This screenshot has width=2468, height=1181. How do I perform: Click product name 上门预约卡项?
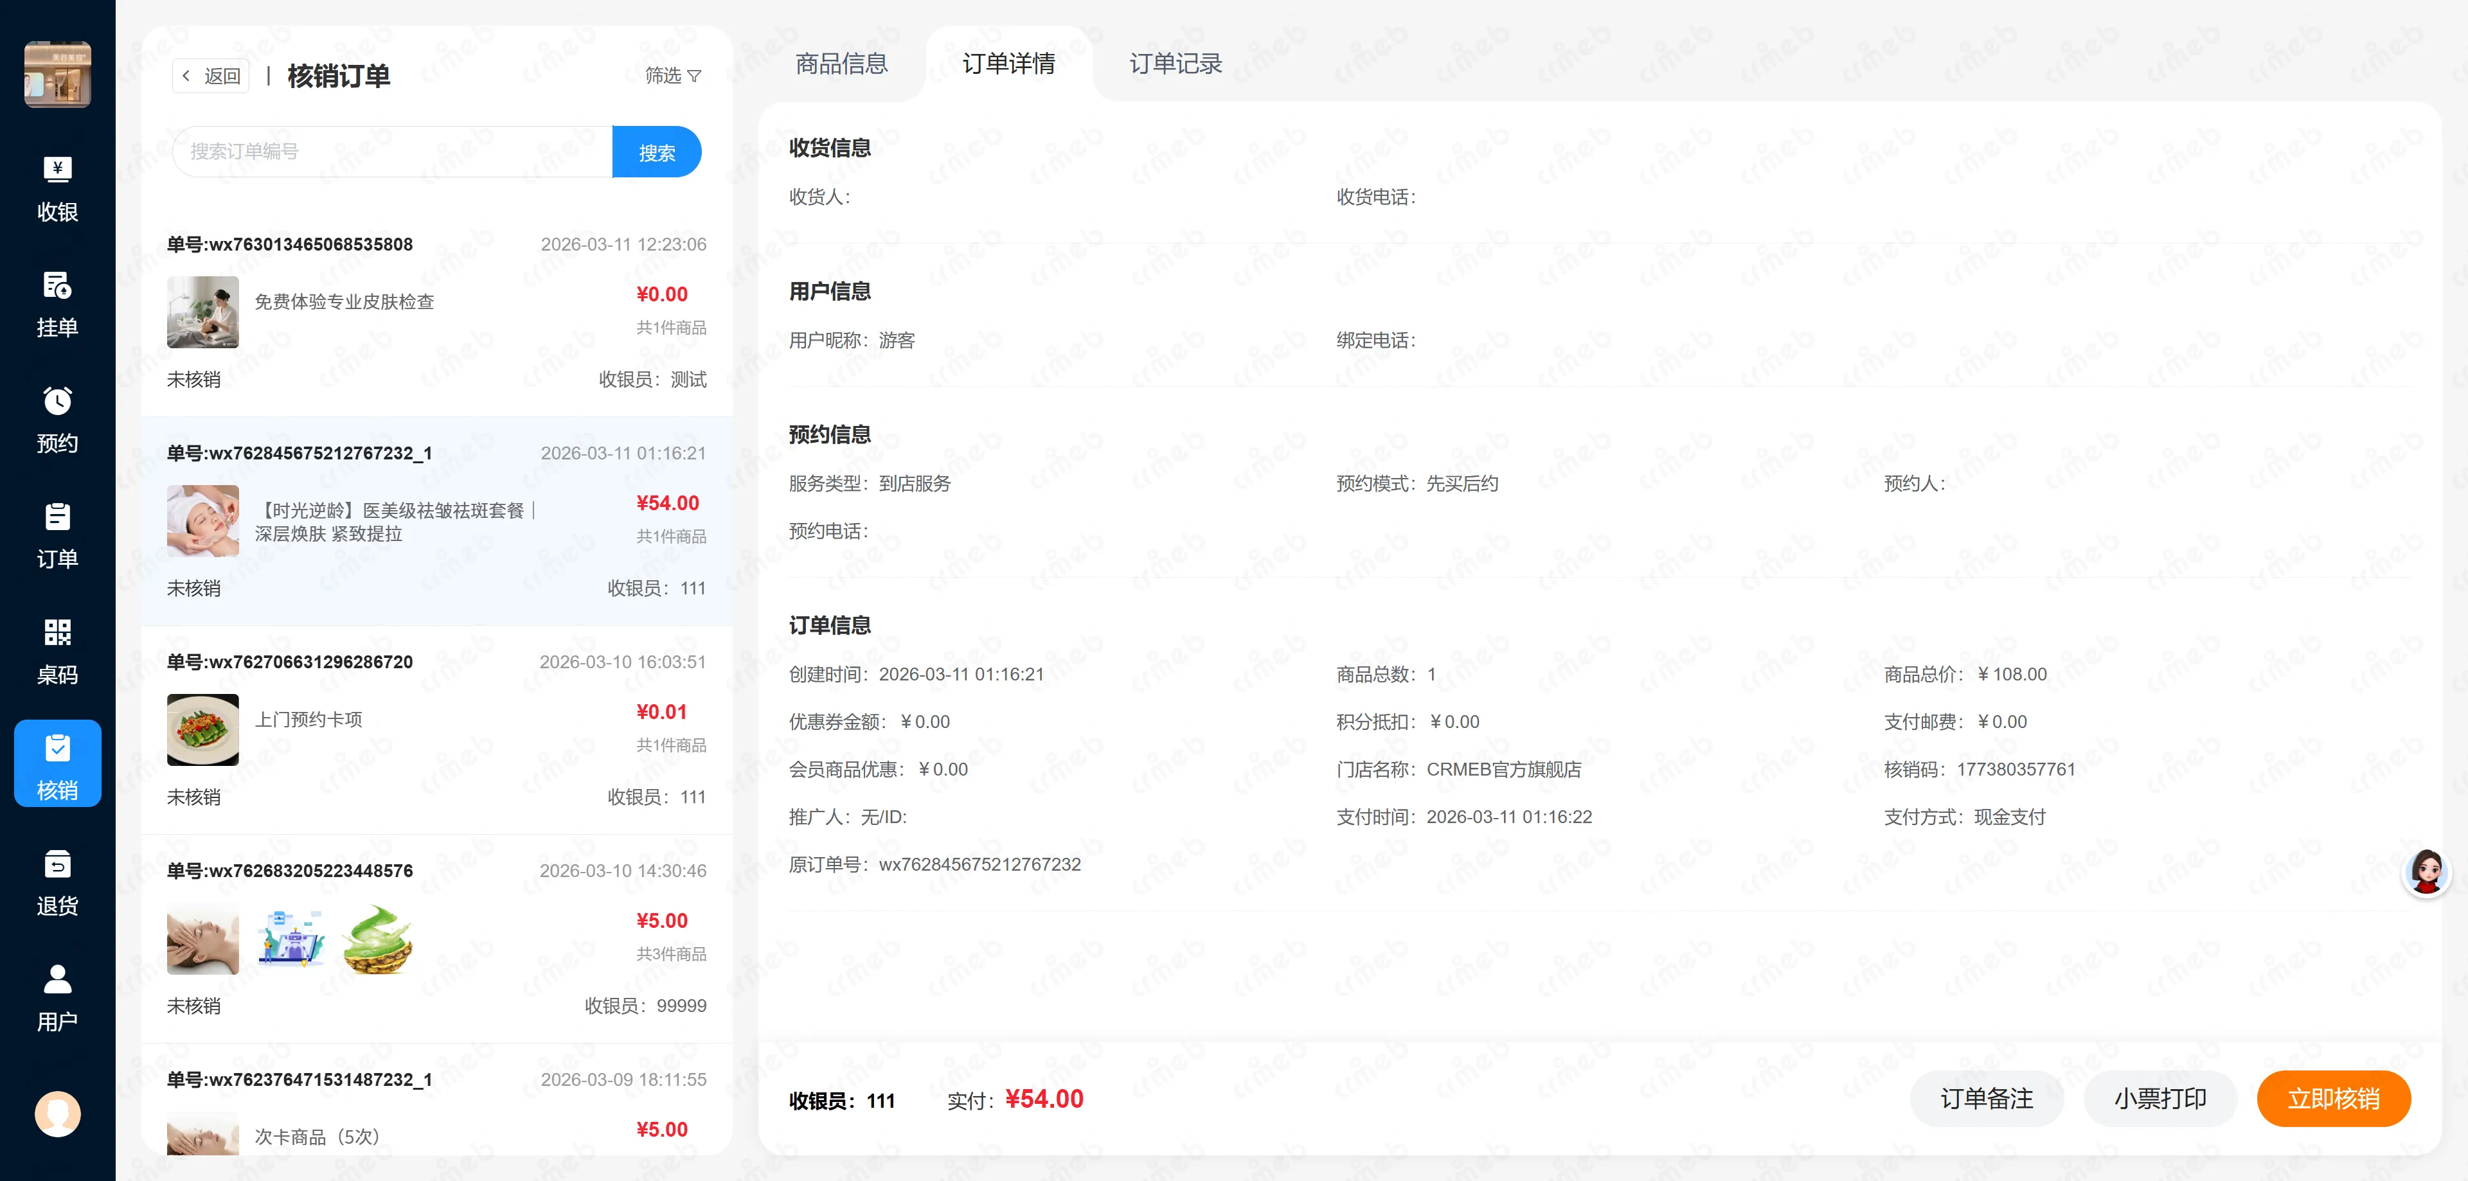pos(308,719)
